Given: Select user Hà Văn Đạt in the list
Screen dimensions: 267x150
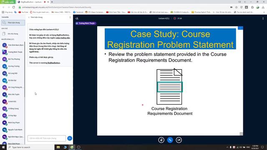Looking at the screenshot, I should pyautogui.click(x=13, y=80).
